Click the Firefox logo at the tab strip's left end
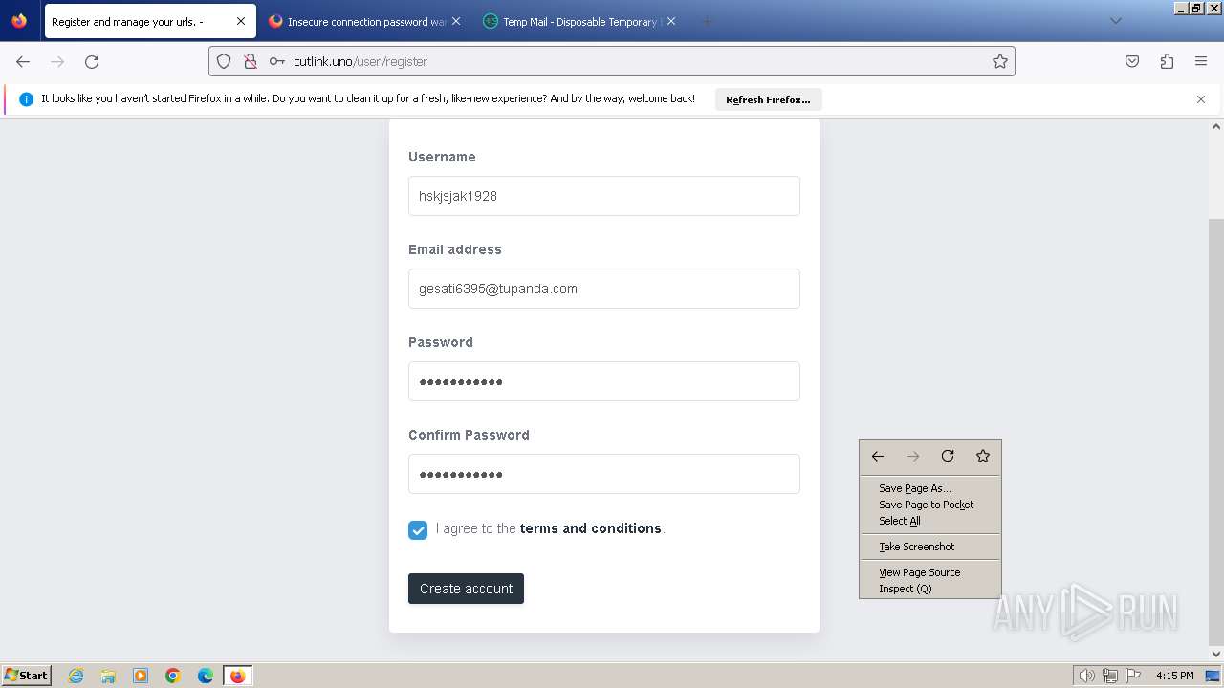This screenshot has width=1224, height=688. [19, 20]
